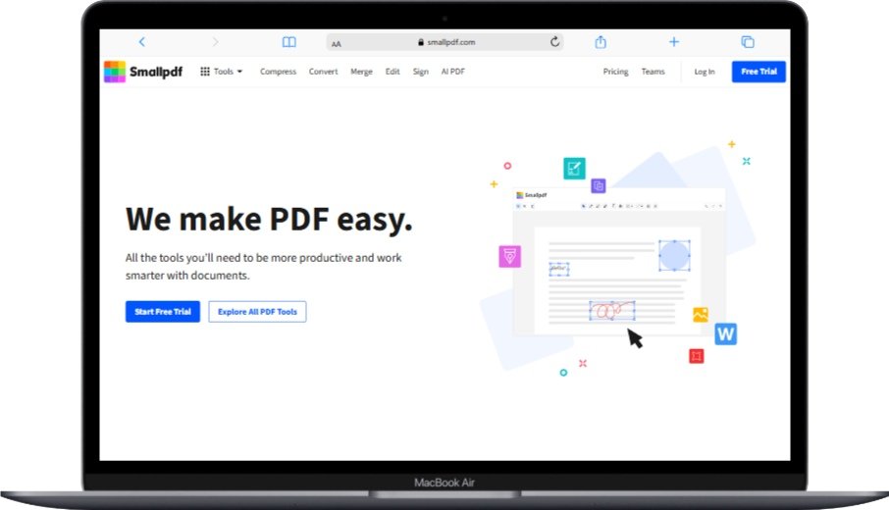Click the 'We make PDF easy.' headline
889x510 pixels.
pyautogui.click(x=269, y=220)
